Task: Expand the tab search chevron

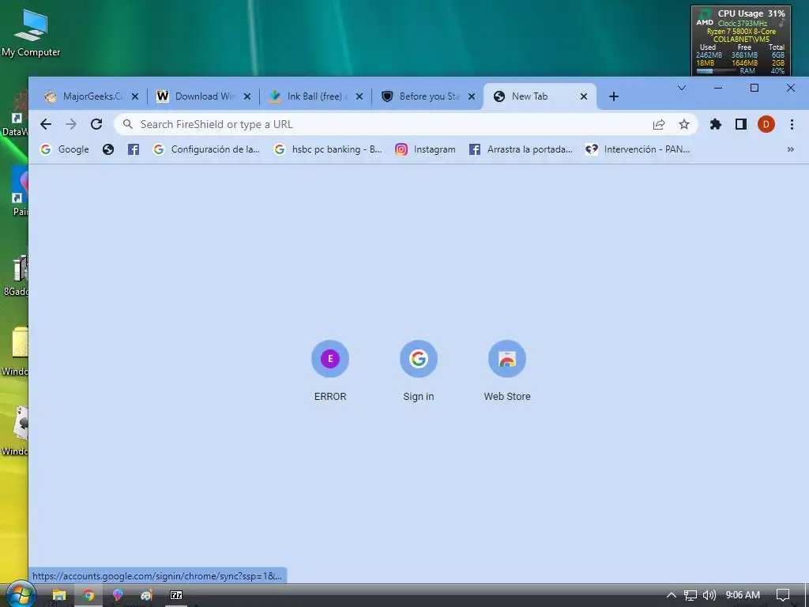Action: click(x=682, y=88)
